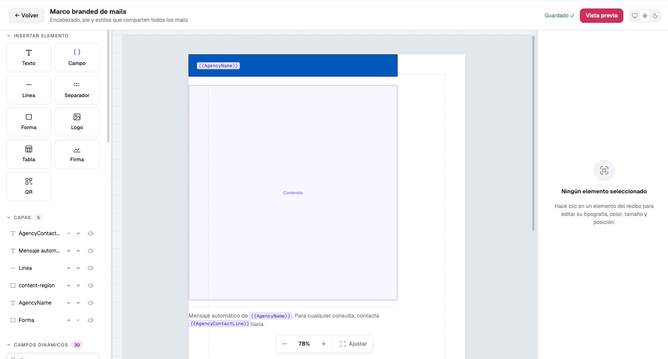The height and width of the screenshot is (359, 668).
Task: Select content-region layer row
Action: coord(53,286)
